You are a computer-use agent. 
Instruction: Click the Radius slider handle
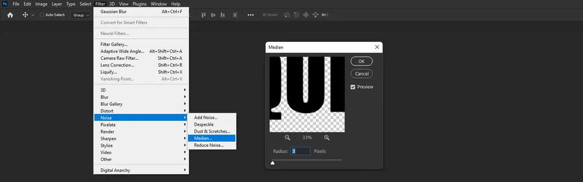point(273,163)
